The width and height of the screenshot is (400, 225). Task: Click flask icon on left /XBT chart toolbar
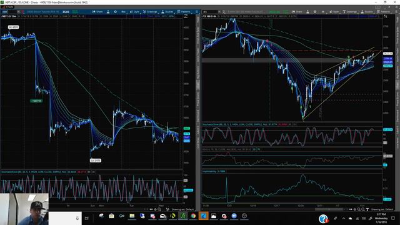click(x=108, y=12)
